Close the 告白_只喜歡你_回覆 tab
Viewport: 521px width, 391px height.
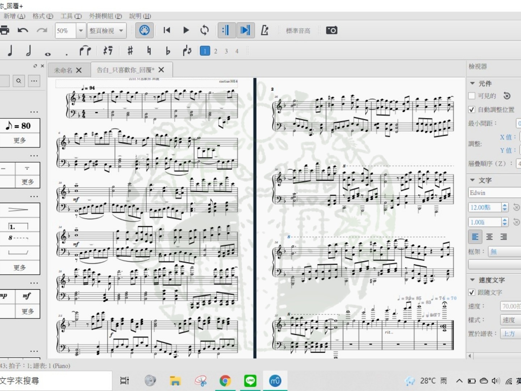click(161, 70)
